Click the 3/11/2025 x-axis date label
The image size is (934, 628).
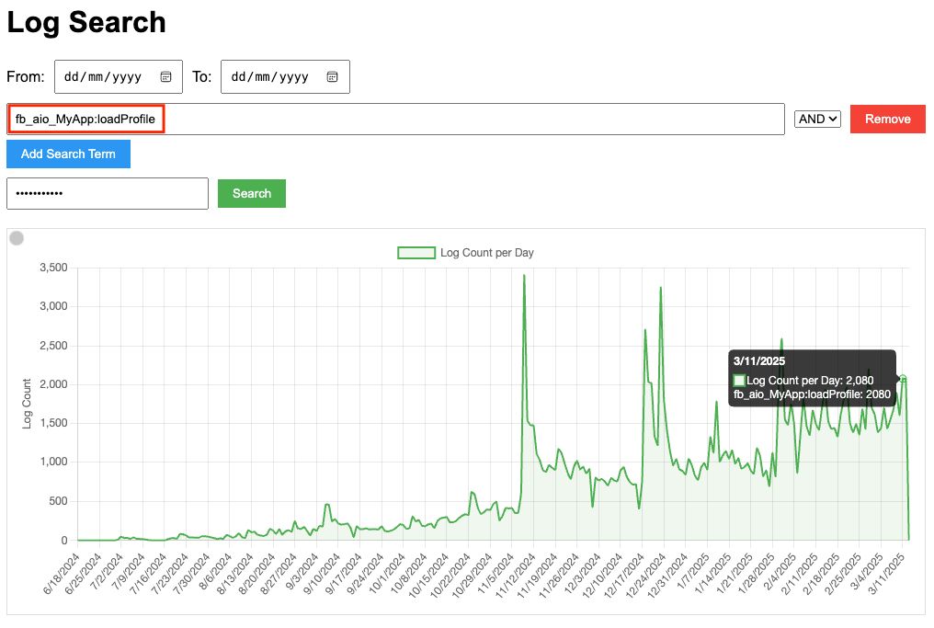[886, 573]
